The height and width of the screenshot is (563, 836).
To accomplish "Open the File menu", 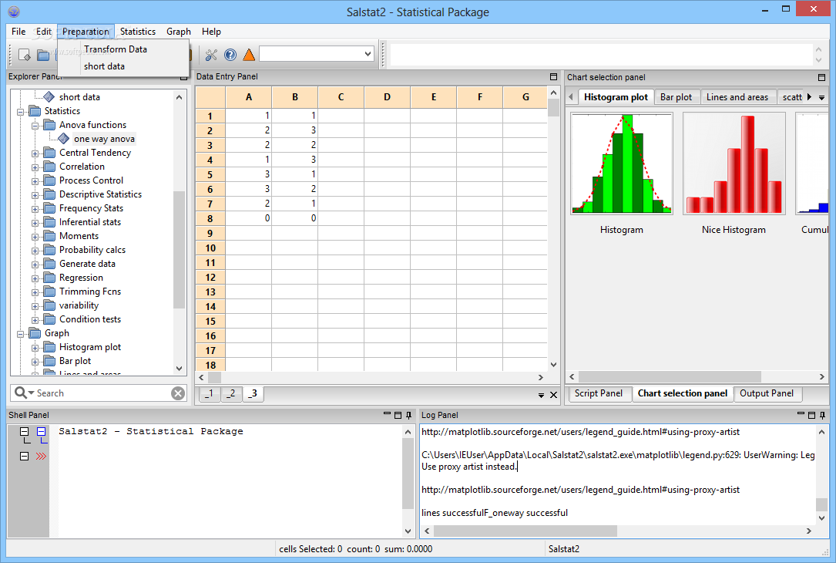I will (x=18, y=32).
